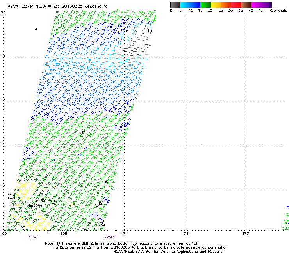The image size is (289, 254).
Task: Click the title 'ASCAT 25KM NOAA Winds 20160305 descending'
Action: [57, 6]
